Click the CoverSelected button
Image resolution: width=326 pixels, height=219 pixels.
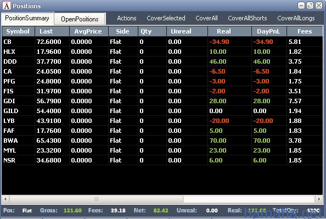(x=166, y=18)
